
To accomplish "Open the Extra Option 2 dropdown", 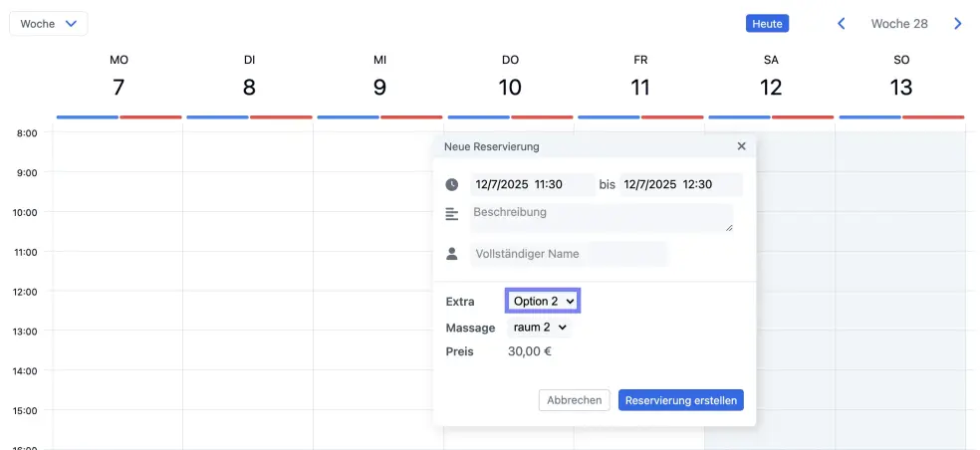I will (543, 301).
